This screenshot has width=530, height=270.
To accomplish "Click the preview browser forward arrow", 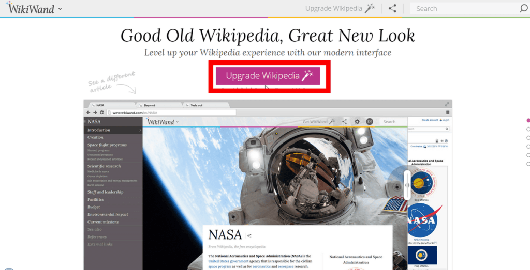I will pyautogui.click(x=95, y=113).
